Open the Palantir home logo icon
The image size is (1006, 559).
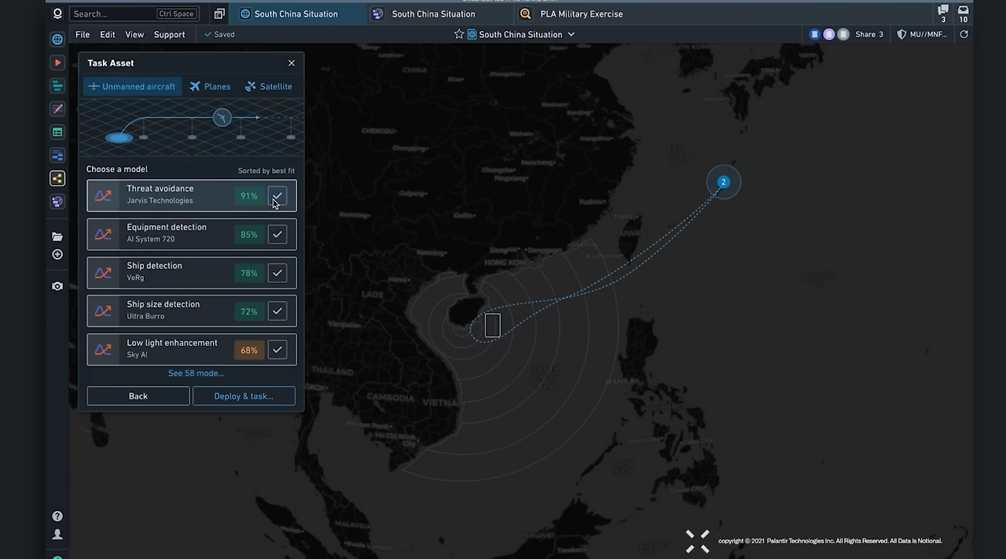click(x=57, y=13)
